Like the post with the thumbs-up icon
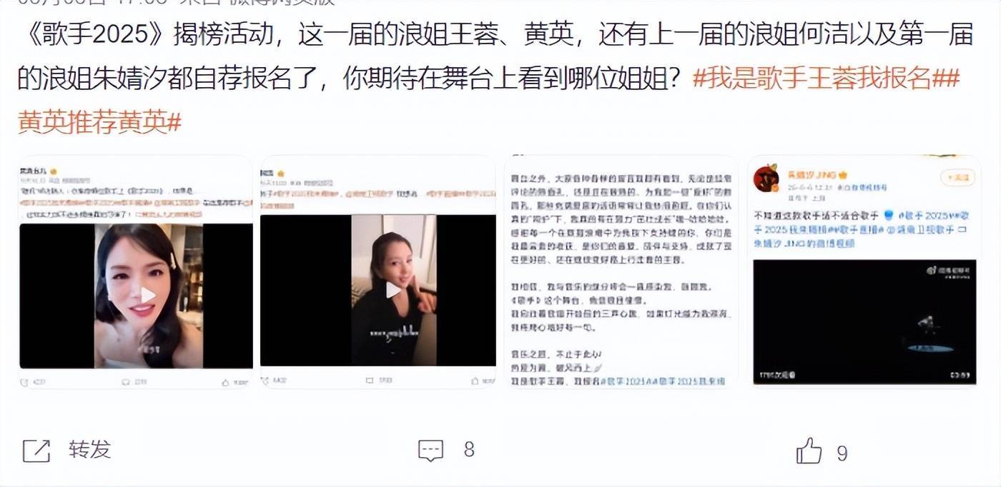Viewport: 1001px width, 487px height. pos(809,451)
